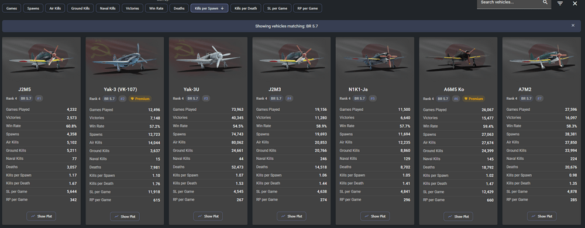Click the #1 rank badge on J2M5
Image resolution: width=585 pixels, height=228 pixels.
39,98
